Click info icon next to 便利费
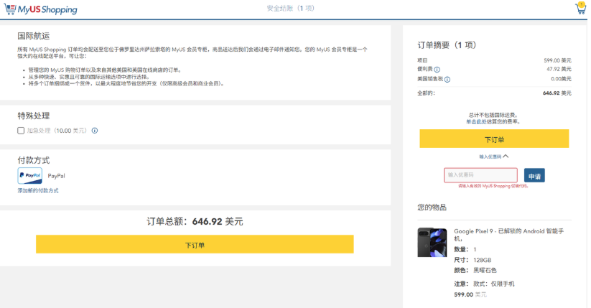Viewport: 591px width, 308px height. coord(437,70)
